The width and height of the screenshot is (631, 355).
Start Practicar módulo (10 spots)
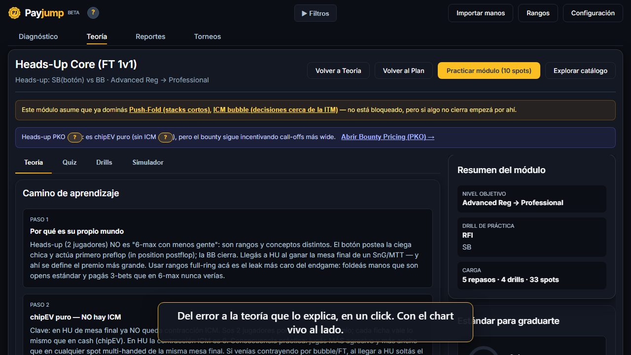pyautogui.click(x=489, y=71)
